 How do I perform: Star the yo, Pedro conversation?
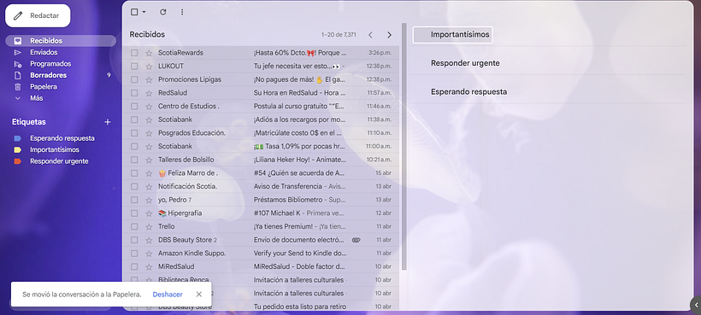tap(149, 200)
